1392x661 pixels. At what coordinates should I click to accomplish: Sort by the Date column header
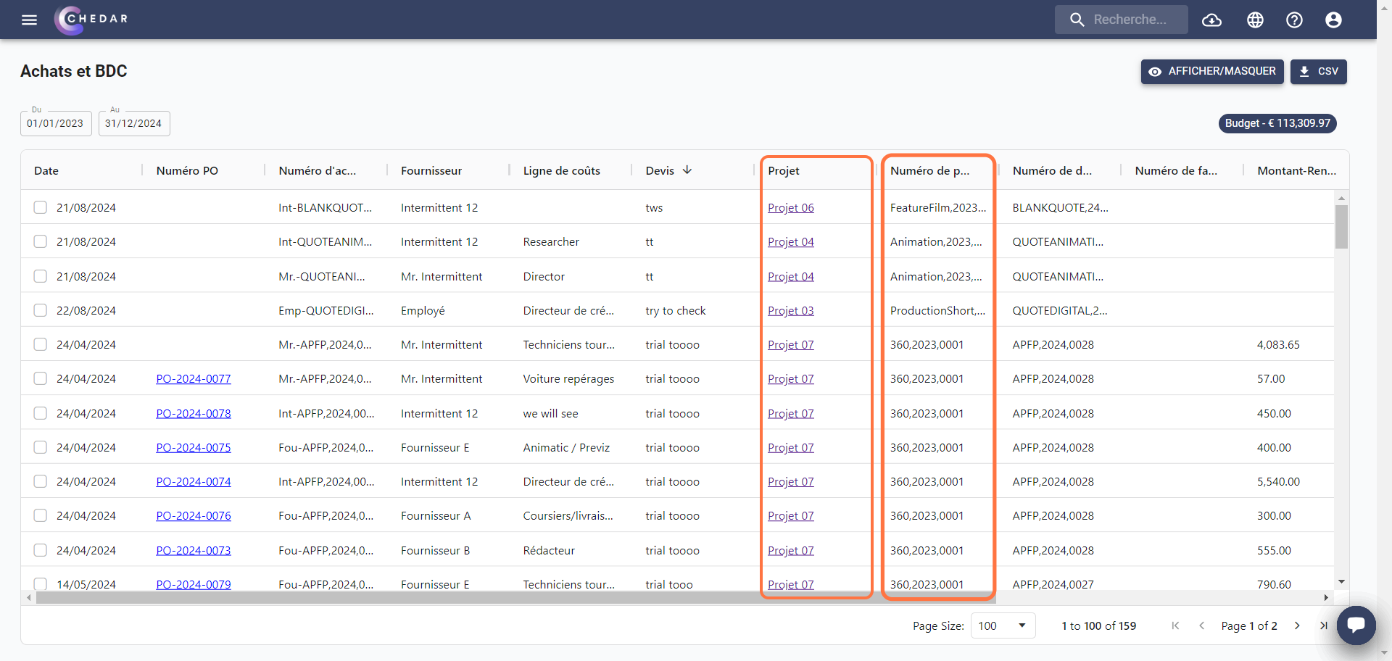46,170
